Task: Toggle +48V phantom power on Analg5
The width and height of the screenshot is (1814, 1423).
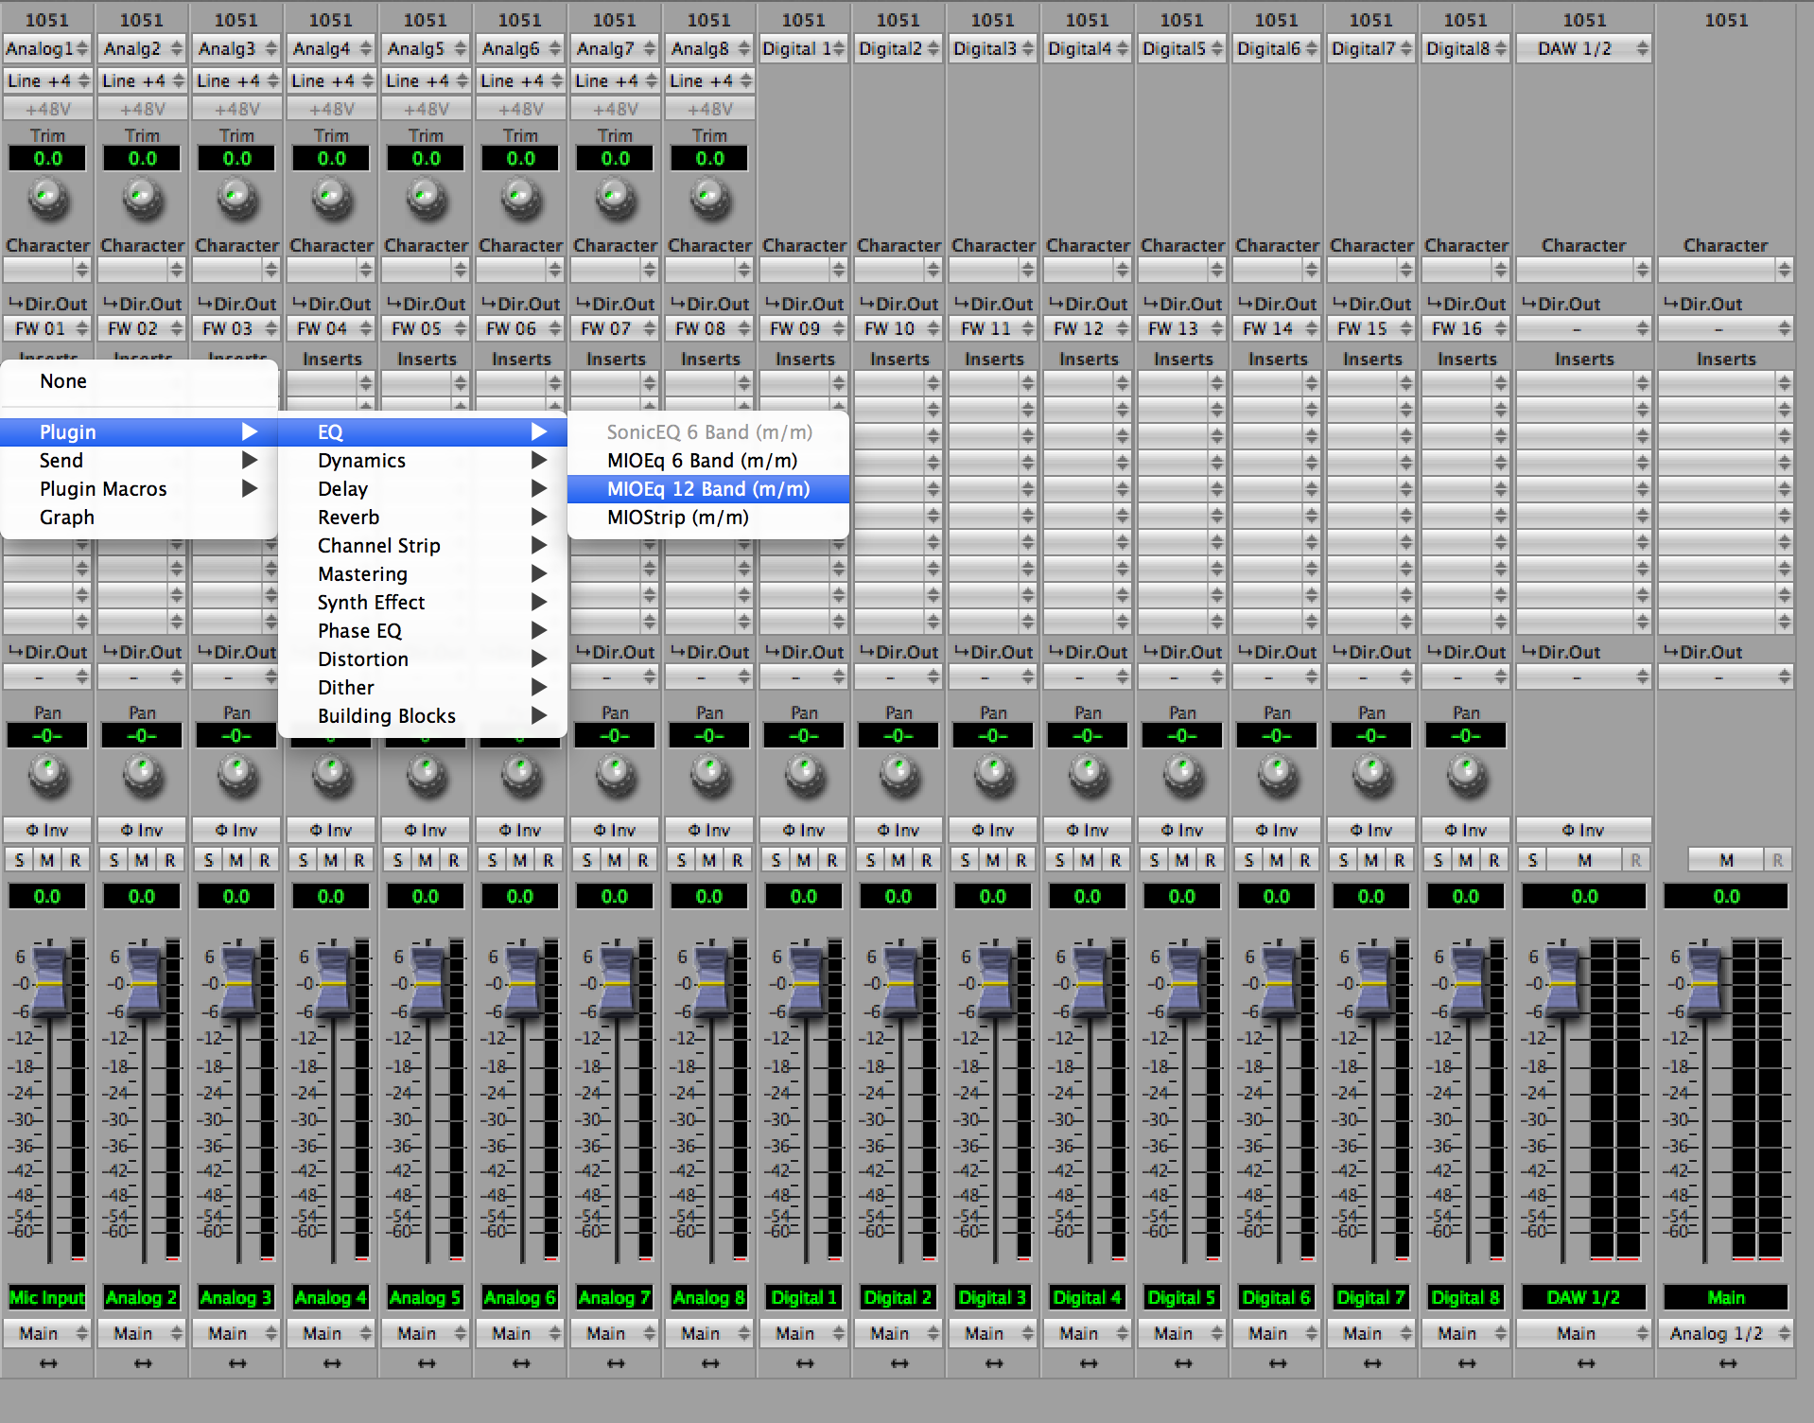Action: pyautogui.click(x=426, y=109)
